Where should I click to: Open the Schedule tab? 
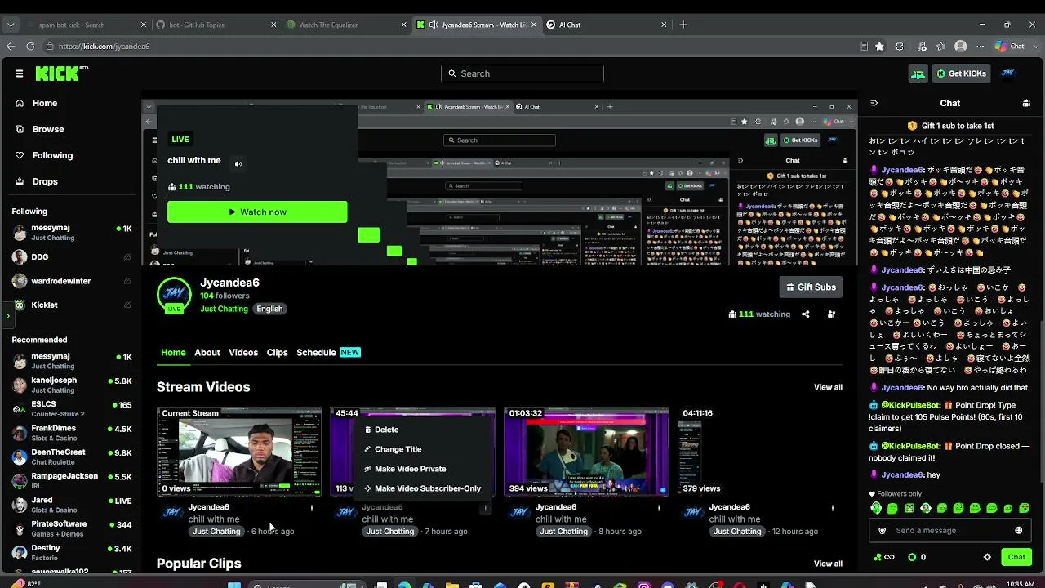[328, 353]
